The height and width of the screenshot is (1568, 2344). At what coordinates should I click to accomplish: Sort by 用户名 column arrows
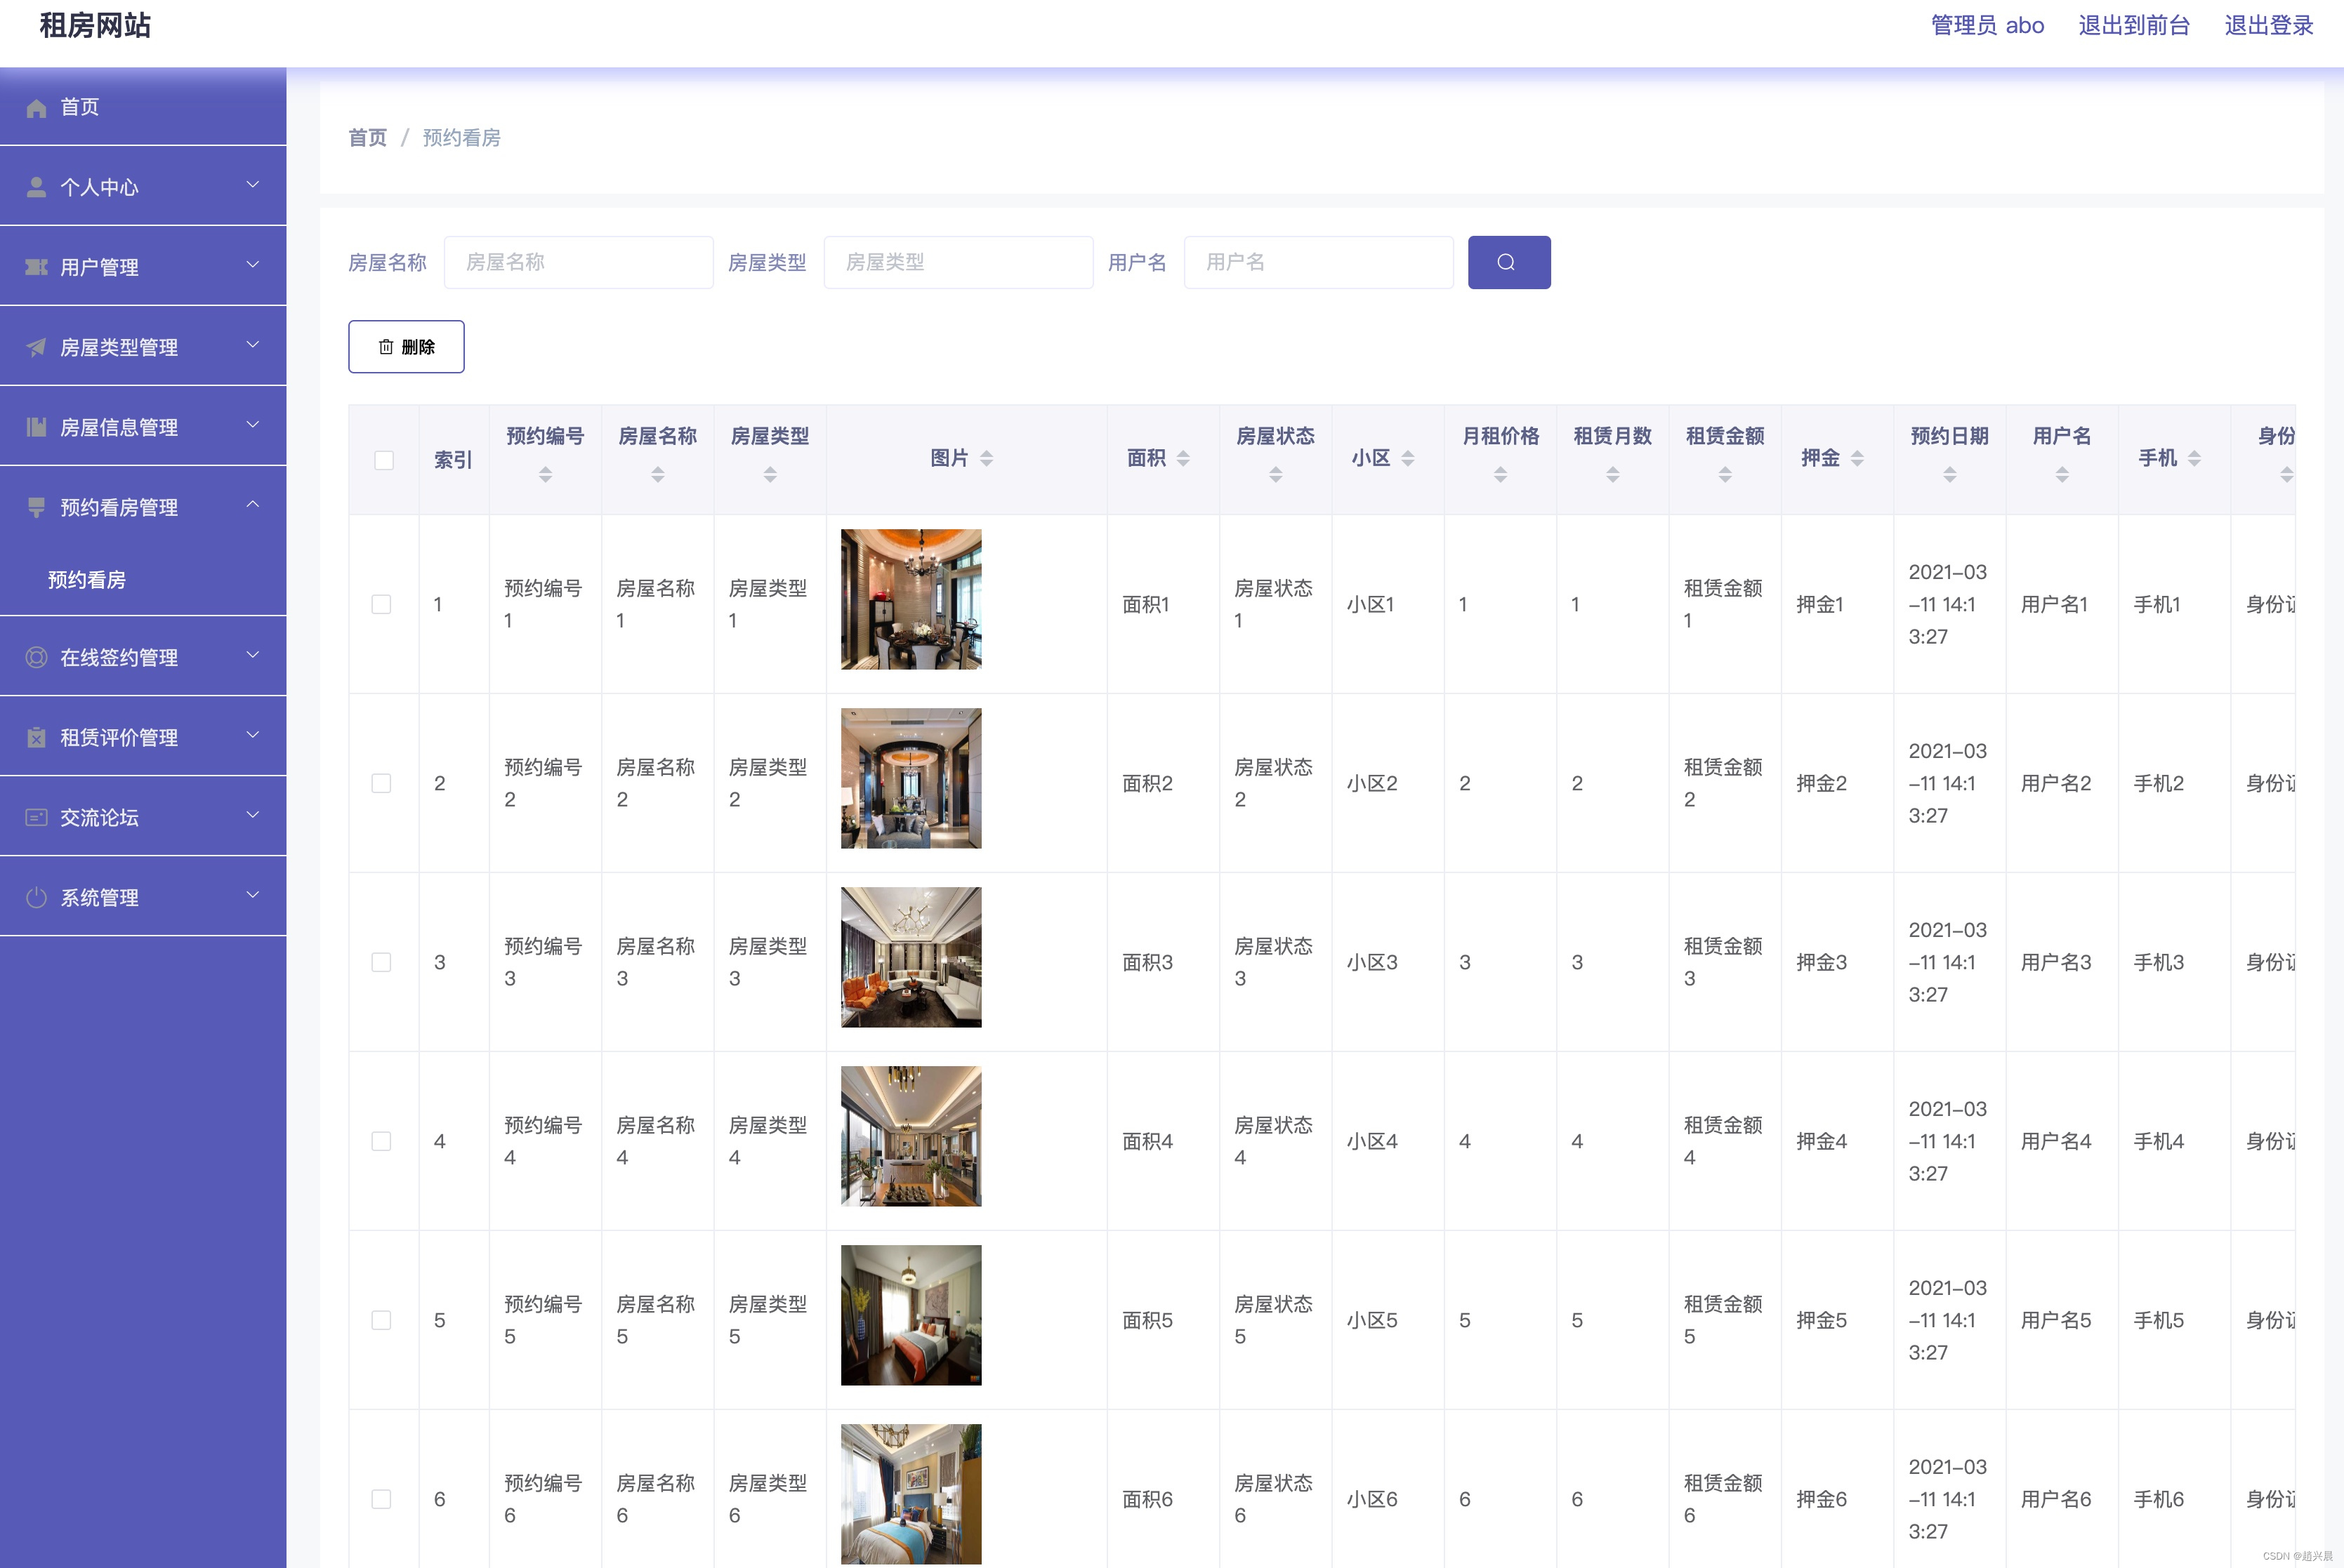2062,475
